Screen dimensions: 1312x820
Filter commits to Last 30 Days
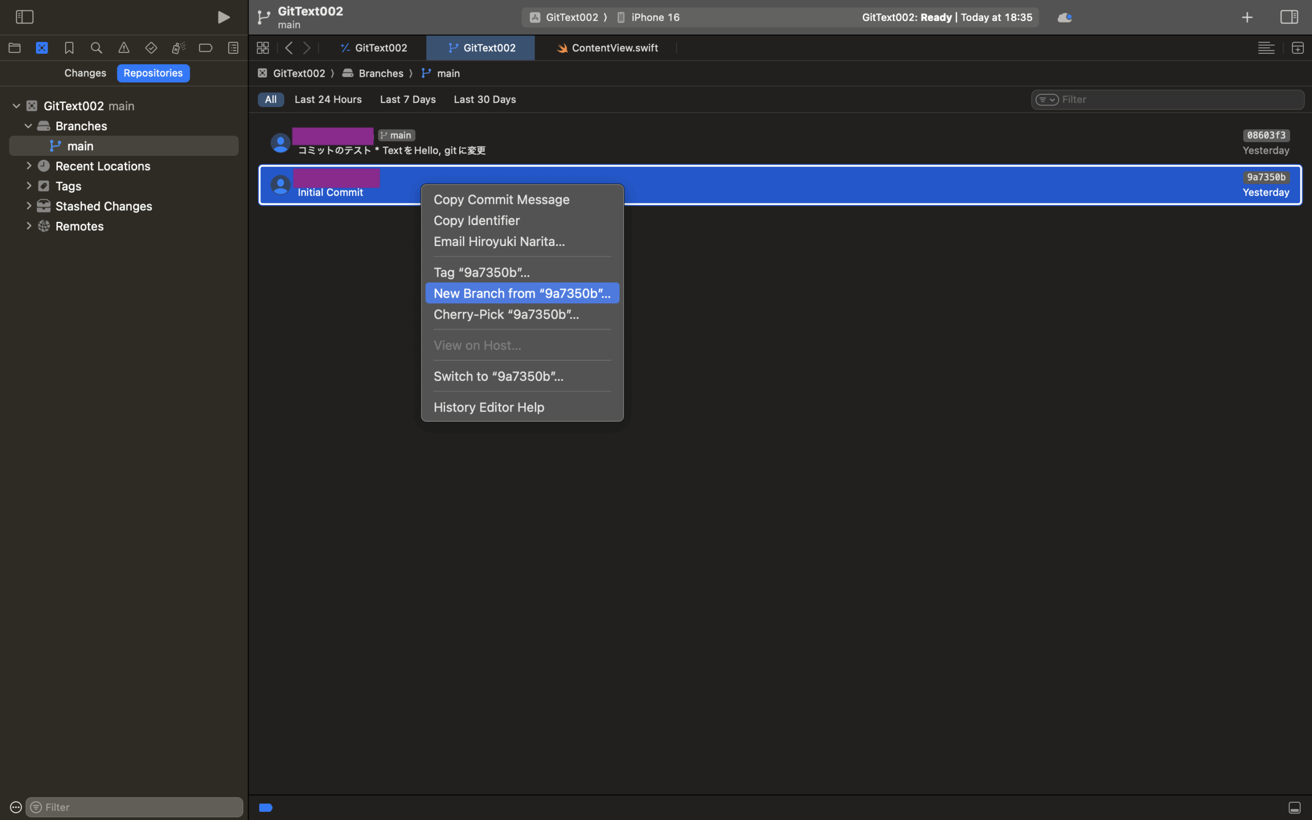[x=485, y=99]
